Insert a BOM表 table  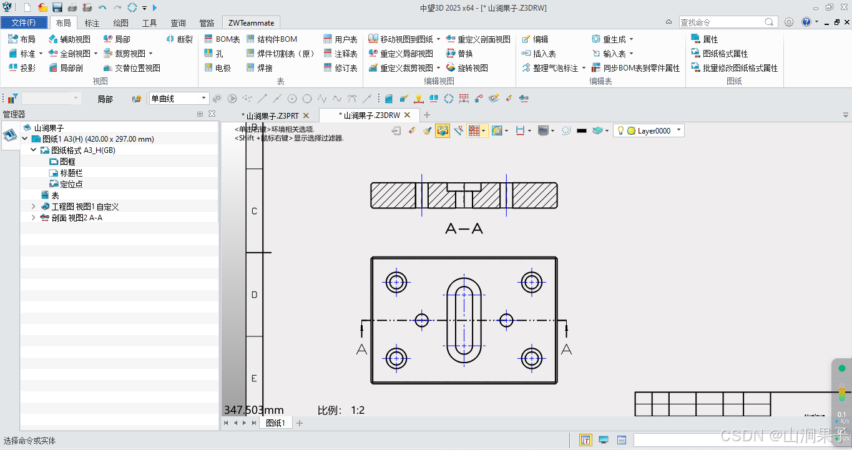click(222, 39)
